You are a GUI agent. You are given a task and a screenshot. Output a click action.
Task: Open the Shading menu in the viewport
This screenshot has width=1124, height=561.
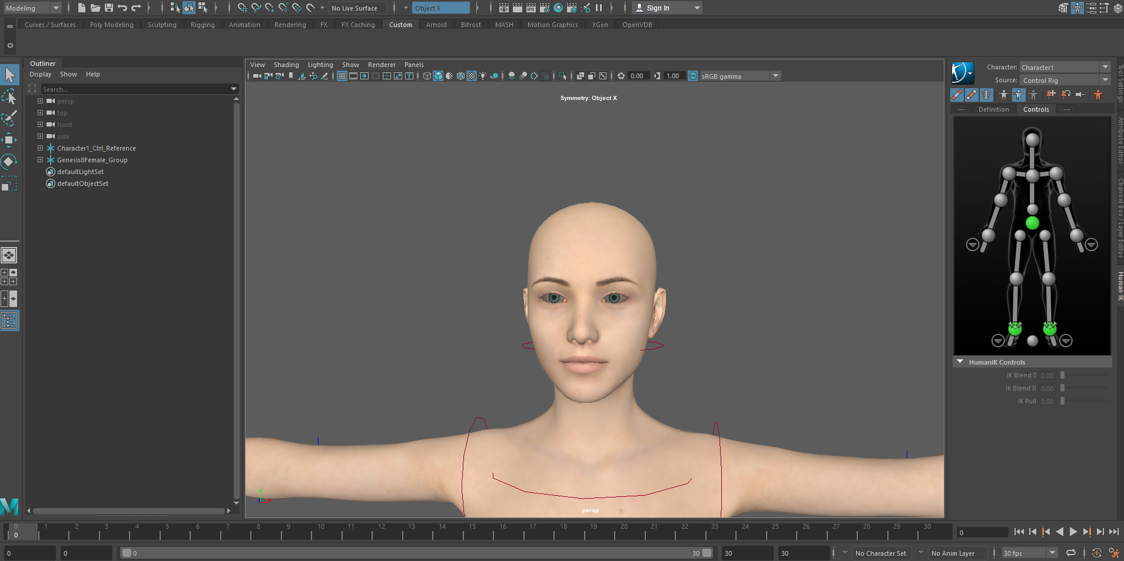[286, 65]
